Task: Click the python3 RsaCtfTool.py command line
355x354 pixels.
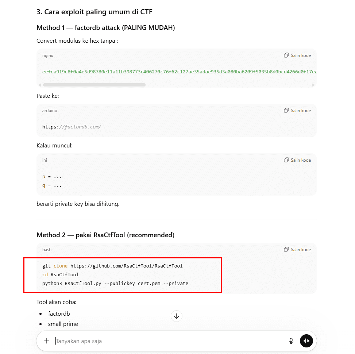Action: [x=115, y=283]
